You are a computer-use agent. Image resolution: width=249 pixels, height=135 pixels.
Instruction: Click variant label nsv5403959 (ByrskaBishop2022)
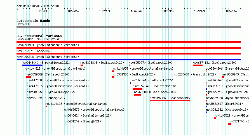(x=51, y=92)
